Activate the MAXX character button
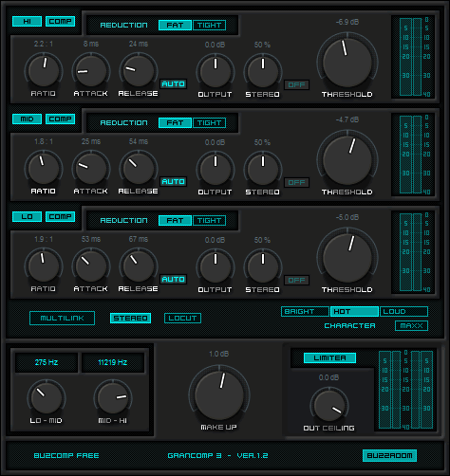The width and height of the screenshot is (450, 476). coord(411,325)
